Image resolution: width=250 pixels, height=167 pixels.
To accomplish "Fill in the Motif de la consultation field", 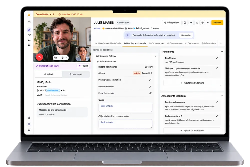I will click(x=67, y=95).
